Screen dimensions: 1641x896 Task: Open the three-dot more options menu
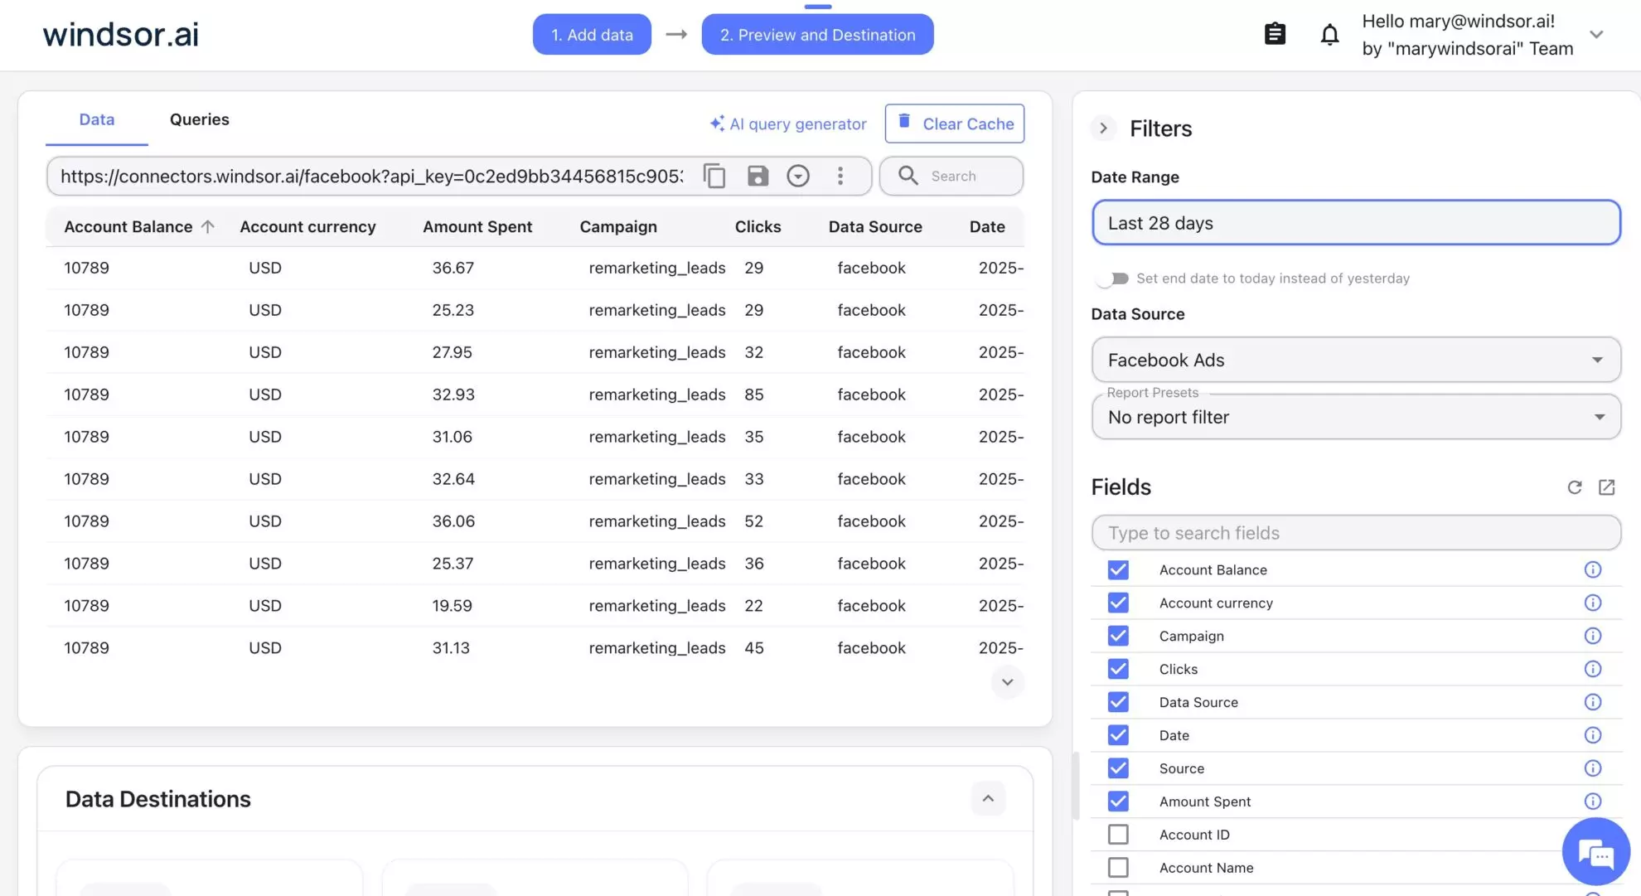tap(840, 176)
